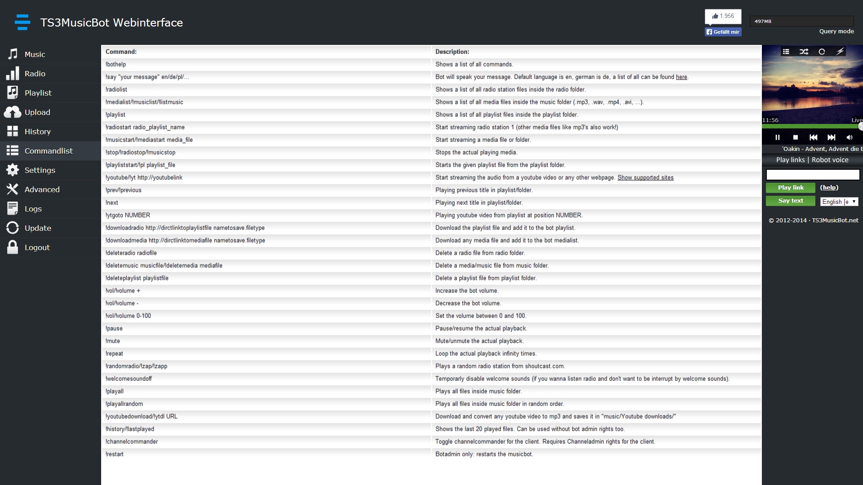Click the TS3MusicBot Webinterface title
863x485 pixels.
[x=111, y=22]
